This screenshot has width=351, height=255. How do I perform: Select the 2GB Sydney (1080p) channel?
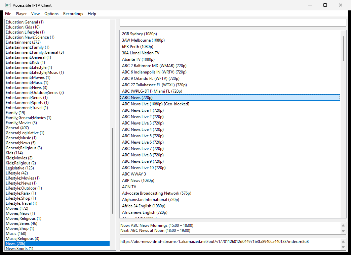coord(230,34)
